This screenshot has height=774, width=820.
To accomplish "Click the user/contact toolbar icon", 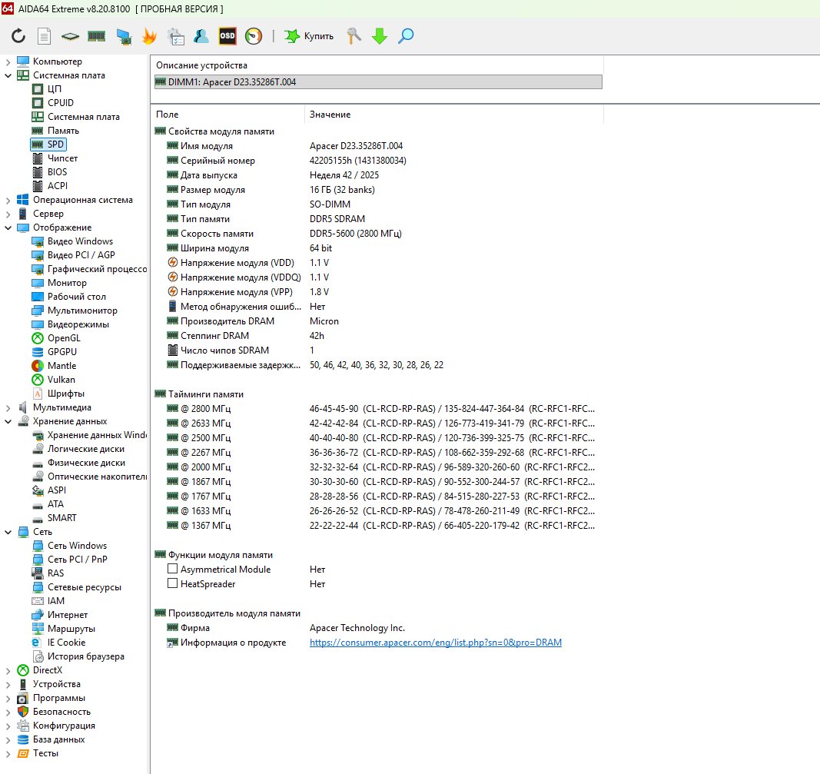I will point(201,36).
